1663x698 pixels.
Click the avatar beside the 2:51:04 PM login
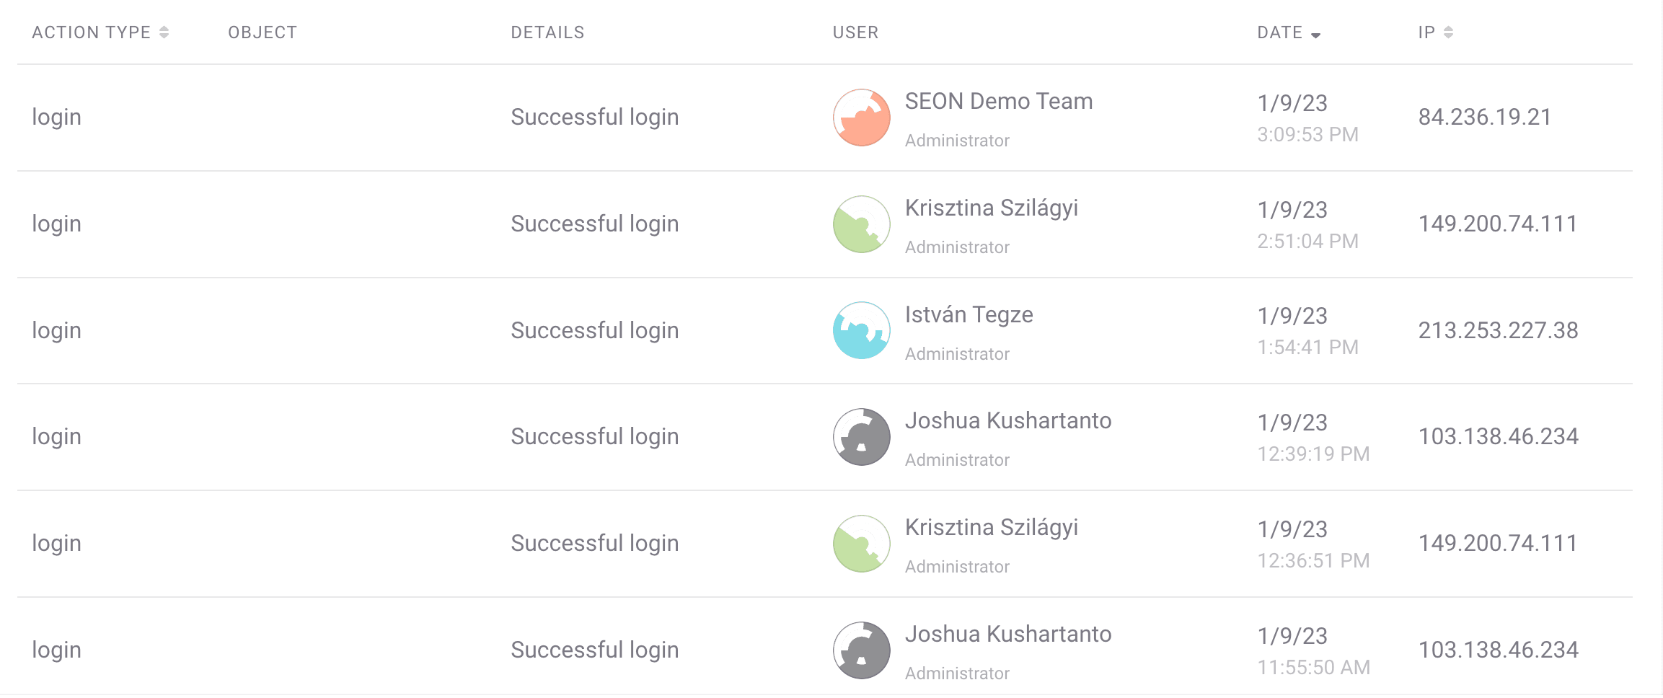pyautogui.click(x=861, y=224)
